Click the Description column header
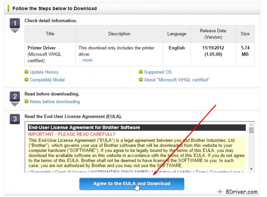This screenshot has width=267, height=197. [x=119, y=34]
